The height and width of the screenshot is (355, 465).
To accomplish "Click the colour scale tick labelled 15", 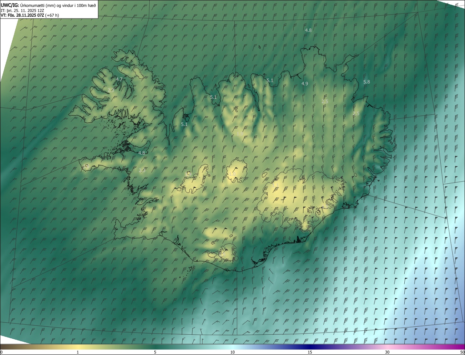I will (x=310, y=352).
